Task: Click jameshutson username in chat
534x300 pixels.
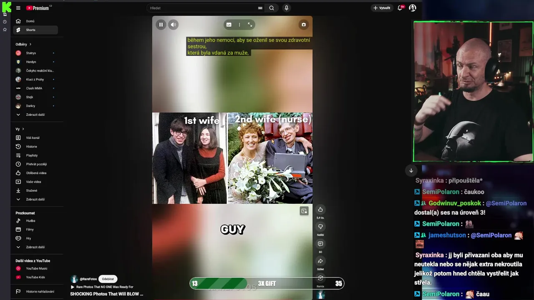Action: [x=447, y=235]
